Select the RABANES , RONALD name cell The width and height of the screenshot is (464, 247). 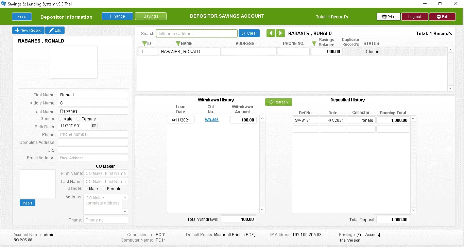point(190,52)
